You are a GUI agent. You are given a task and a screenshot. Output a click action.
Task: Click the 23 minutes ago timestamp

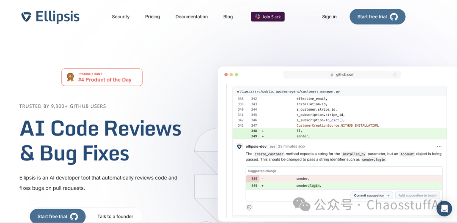pos(291,146)
